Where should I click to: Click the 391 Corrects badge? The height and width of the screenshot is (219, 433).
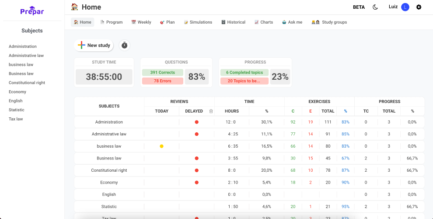coord(163,72)
